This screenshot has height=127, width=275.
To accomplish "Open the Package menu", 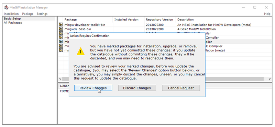I will pyautogui.click(x=28, y=14).
